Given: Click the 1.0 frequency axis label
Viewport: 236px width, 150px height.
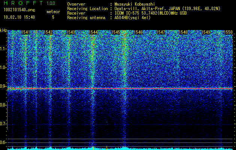Looking at the screenshot, I should (3, 68).
